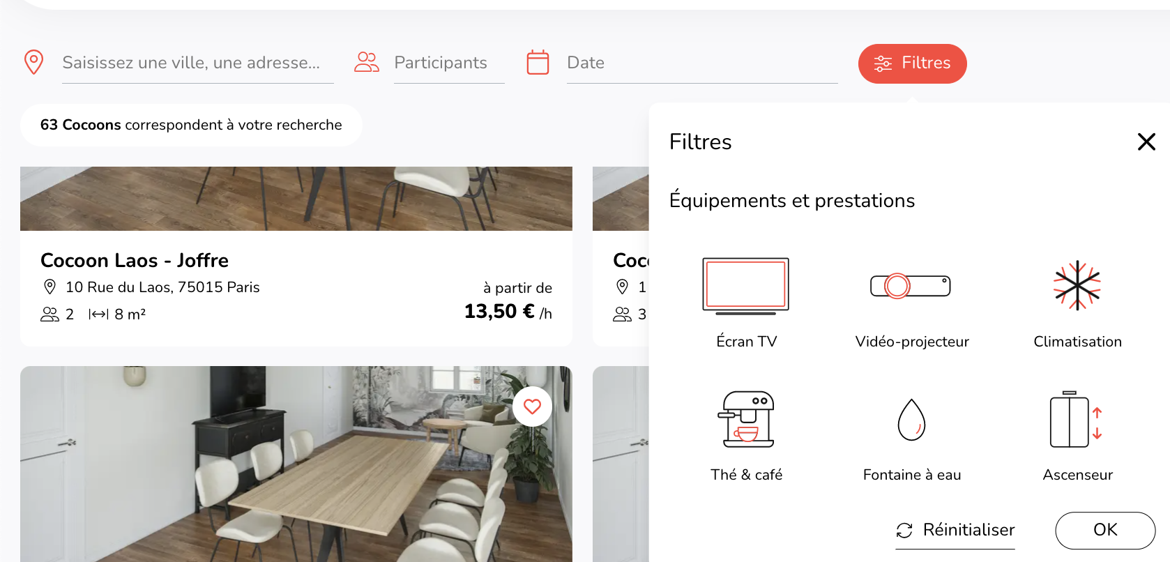This screenshot has height=562, width=1170.
Task: Click the participants people icon
Action: click(367, 62)
